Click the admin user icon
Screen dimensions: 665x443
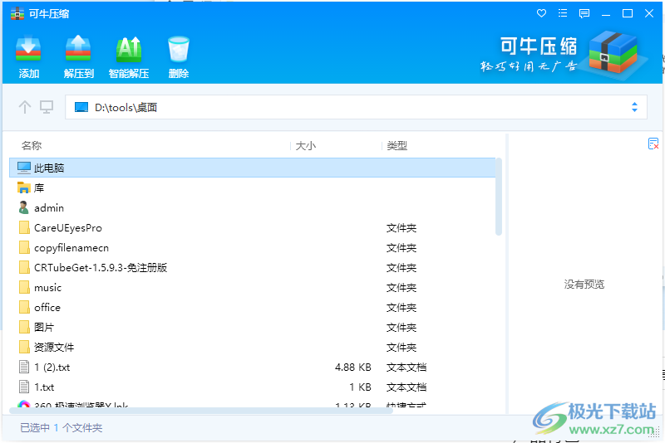(24, 207)
